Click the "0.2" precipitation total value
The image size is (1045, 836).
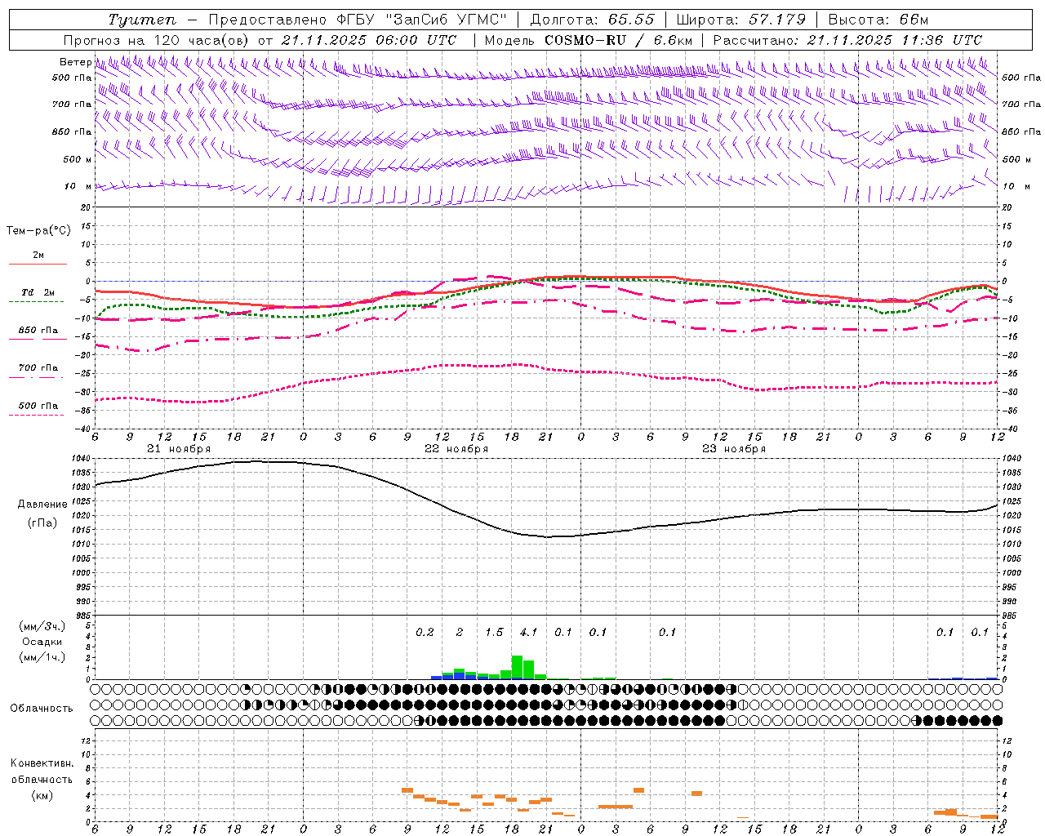click(x=425, y=632)
